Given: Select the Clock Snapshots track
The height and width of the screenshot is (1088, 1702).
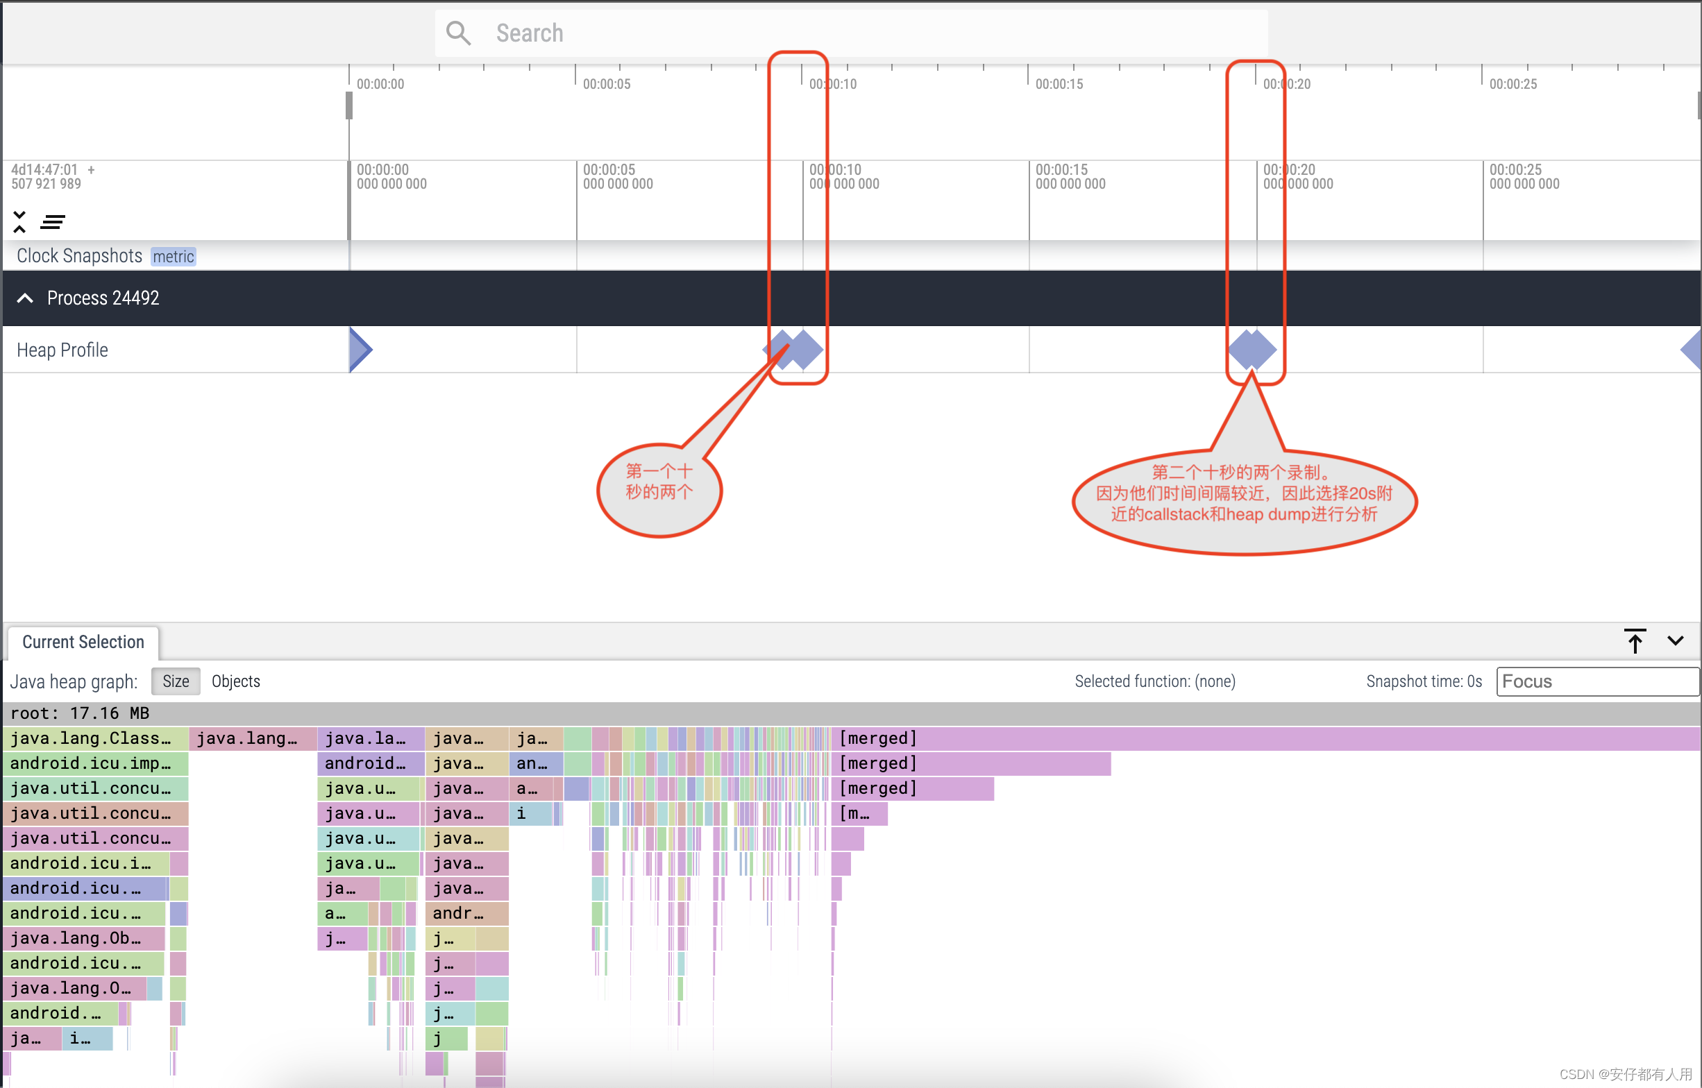Looking at the screenshot, I should (x=79, y=256).
